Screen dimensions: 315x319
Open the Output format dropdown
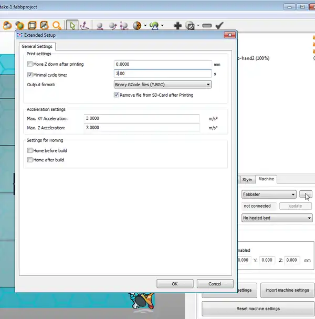click(162, 85)
